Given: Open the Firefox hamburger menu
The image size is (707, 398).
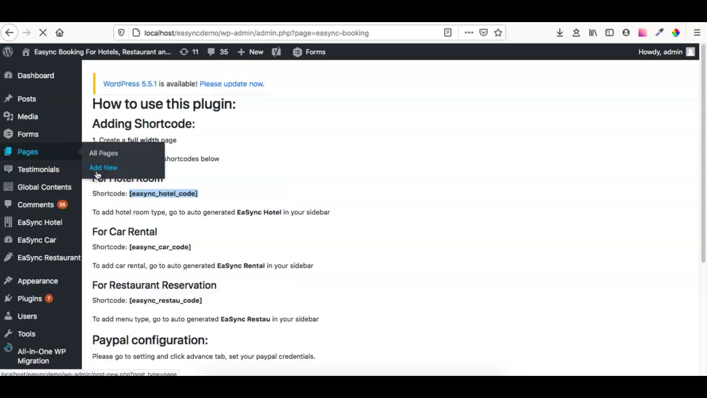Looking at the screenshot, I should (x=697, y=32).
